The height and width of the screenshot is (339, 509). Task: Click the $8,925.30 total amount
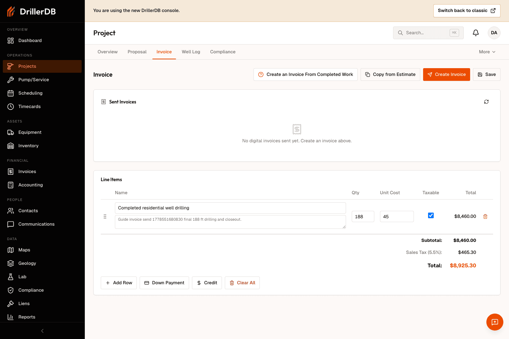463,266
